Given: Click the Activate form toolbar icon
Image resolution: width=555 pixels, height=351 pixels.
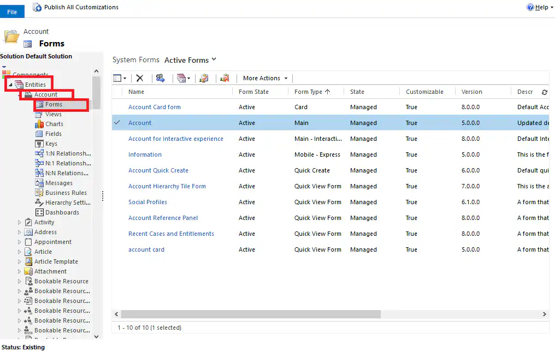Looking at the screenshot, I should pos(204,78).
